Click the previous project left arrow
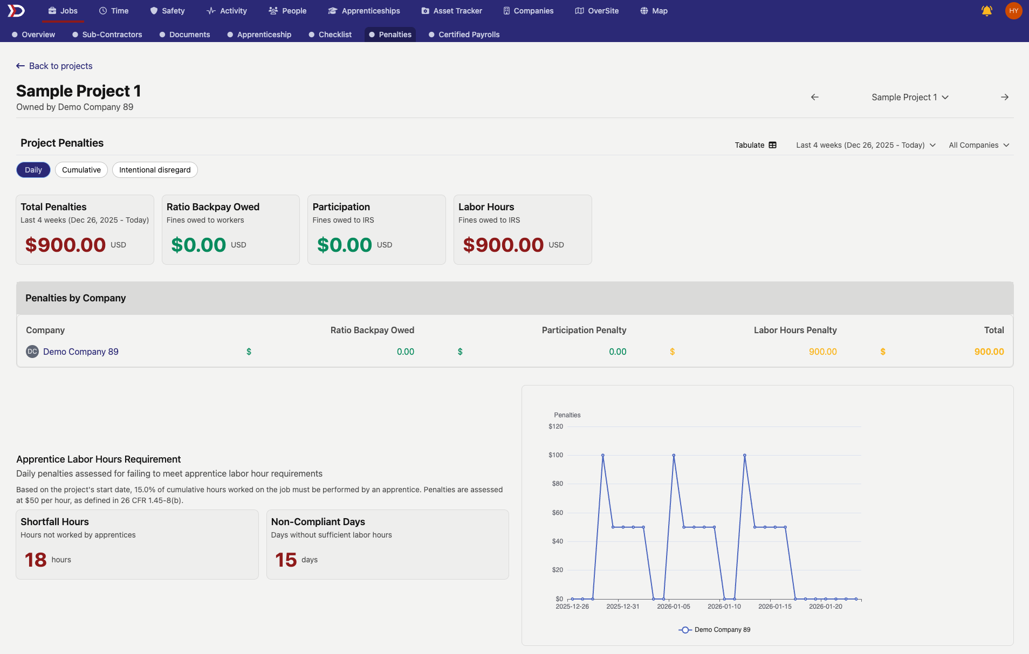The width and height of the screenshot is (1029, 654). click(x=814, y=97)
